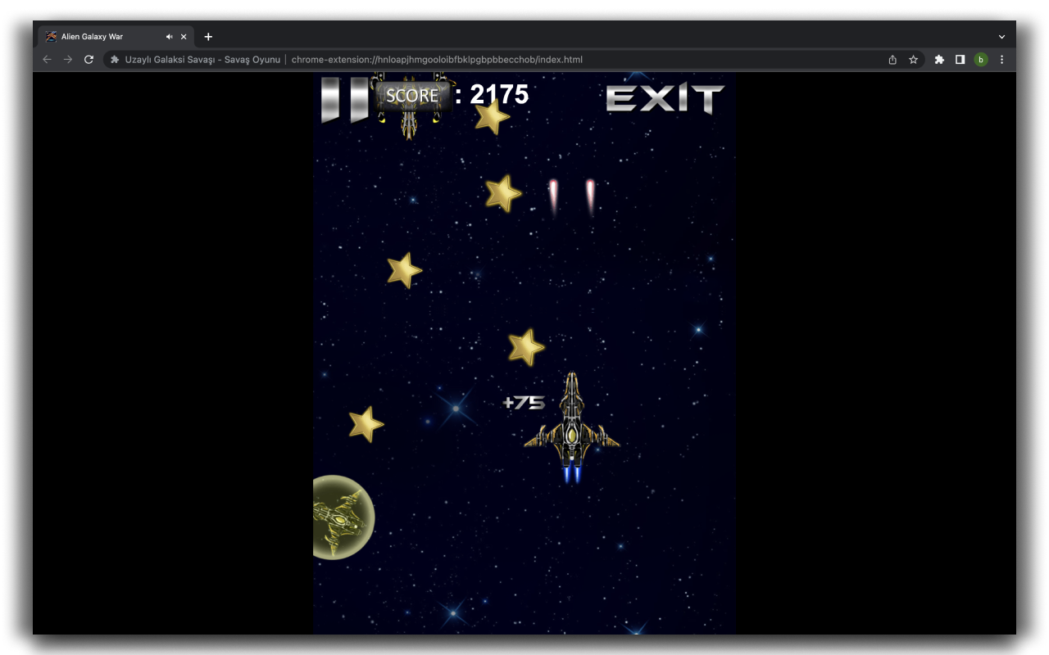Image resolution: width=1049 pixels, height=655 pixels.
Task: Mute the Alien Galaxy War tab audio
Action: coord(170,36)
